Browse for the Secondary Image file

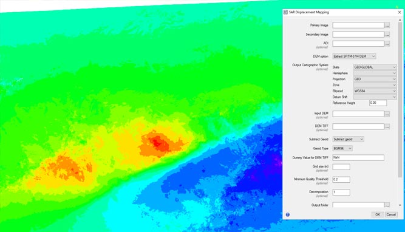click(387, 35)
